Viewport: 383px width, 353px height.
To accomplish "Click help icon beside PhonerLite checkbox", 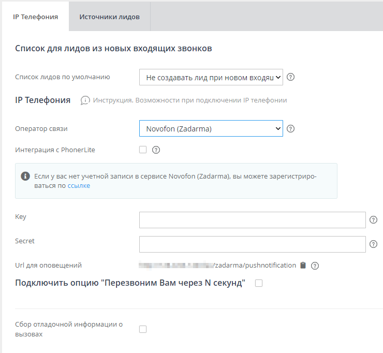I will pyautogui.click(x=156, y=150).
